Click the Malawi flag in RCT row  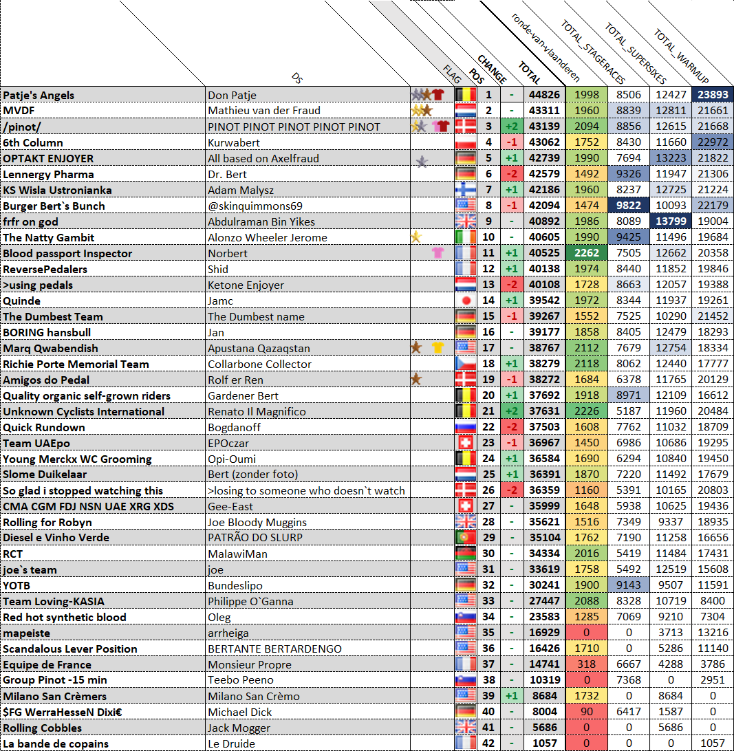(466, 553)
